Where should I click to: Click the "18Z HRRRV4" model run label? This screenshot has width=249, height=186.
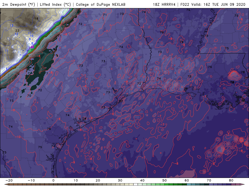pyautogui.click(x=164, y=5)
